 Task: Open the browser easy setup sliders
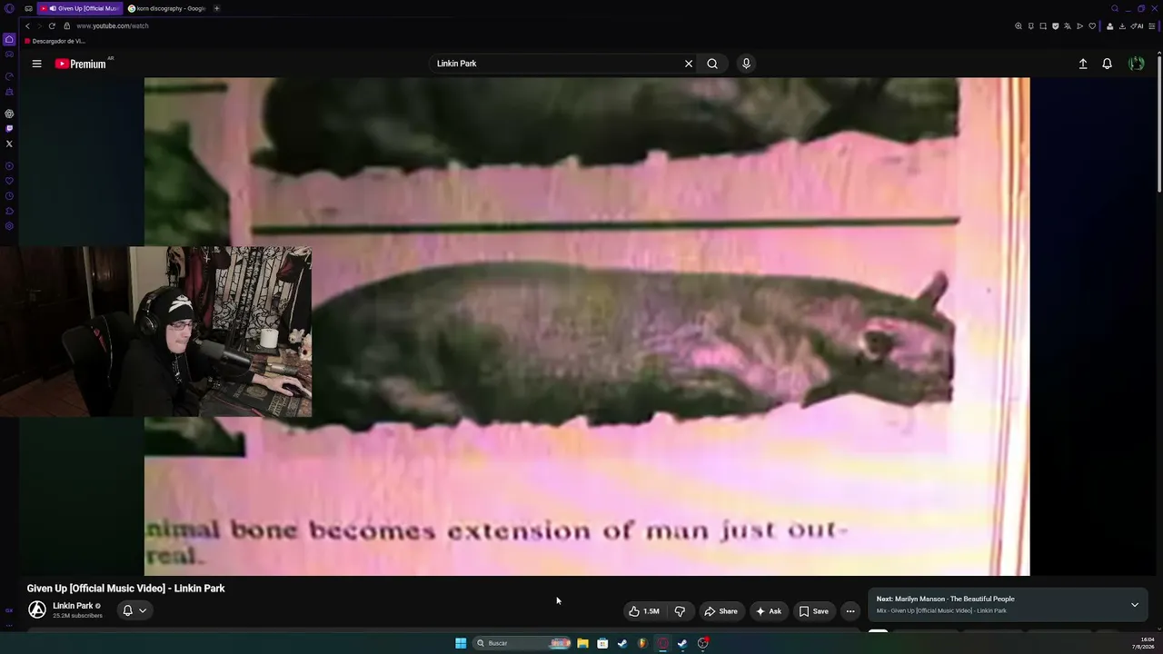click(x=1153, y=26)
